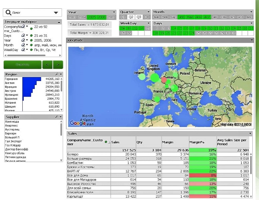259x200 pixels.
Task: Click the Current selections horizontal scrollbar
Action: (x=26, y=55)
